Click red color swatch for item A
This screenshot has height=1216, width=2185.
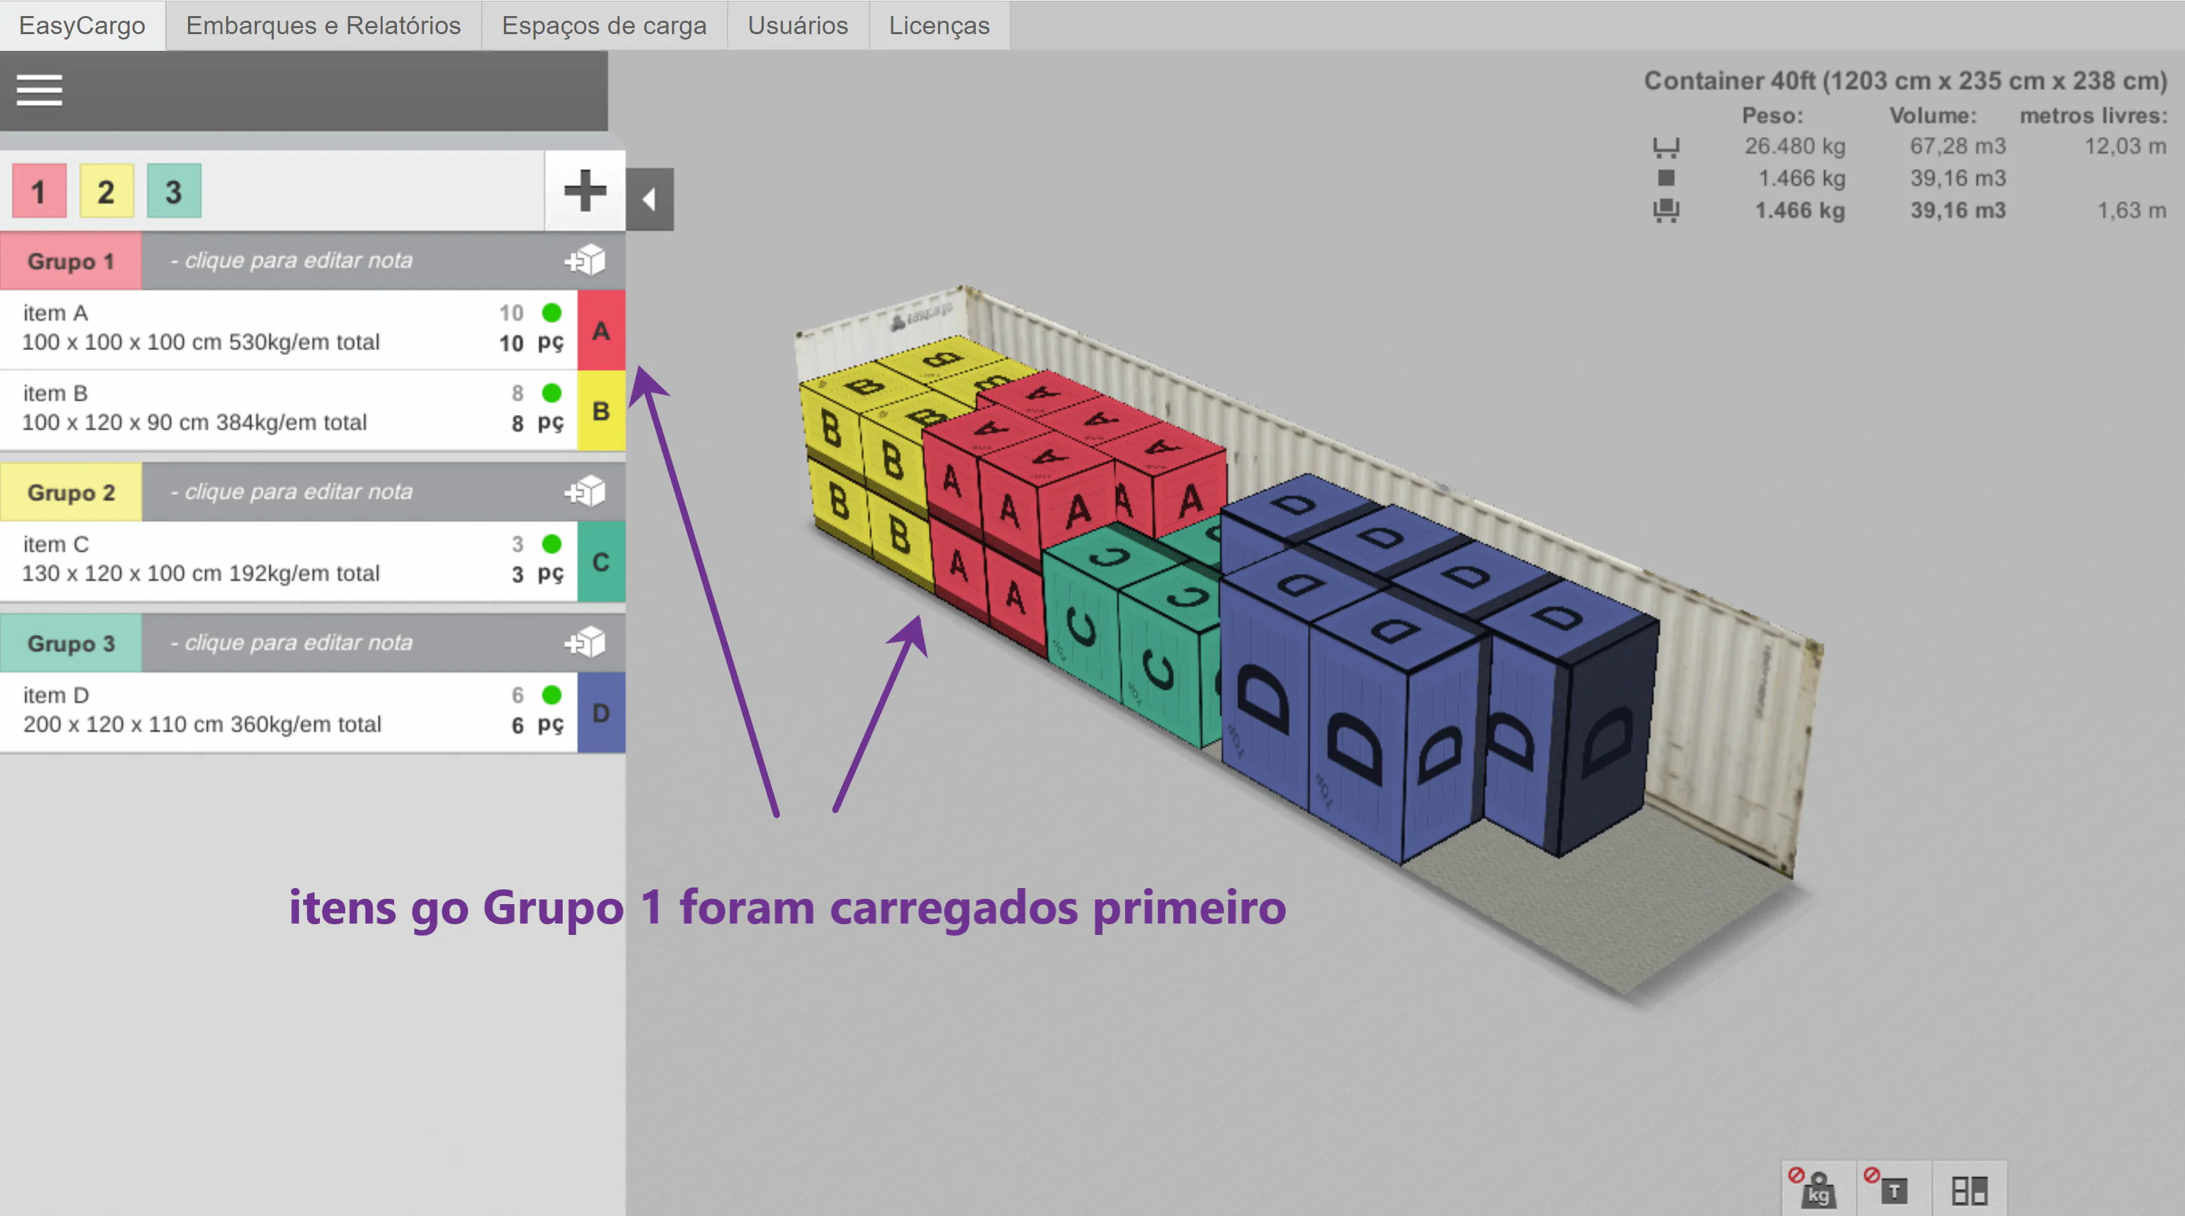point(600,331)
